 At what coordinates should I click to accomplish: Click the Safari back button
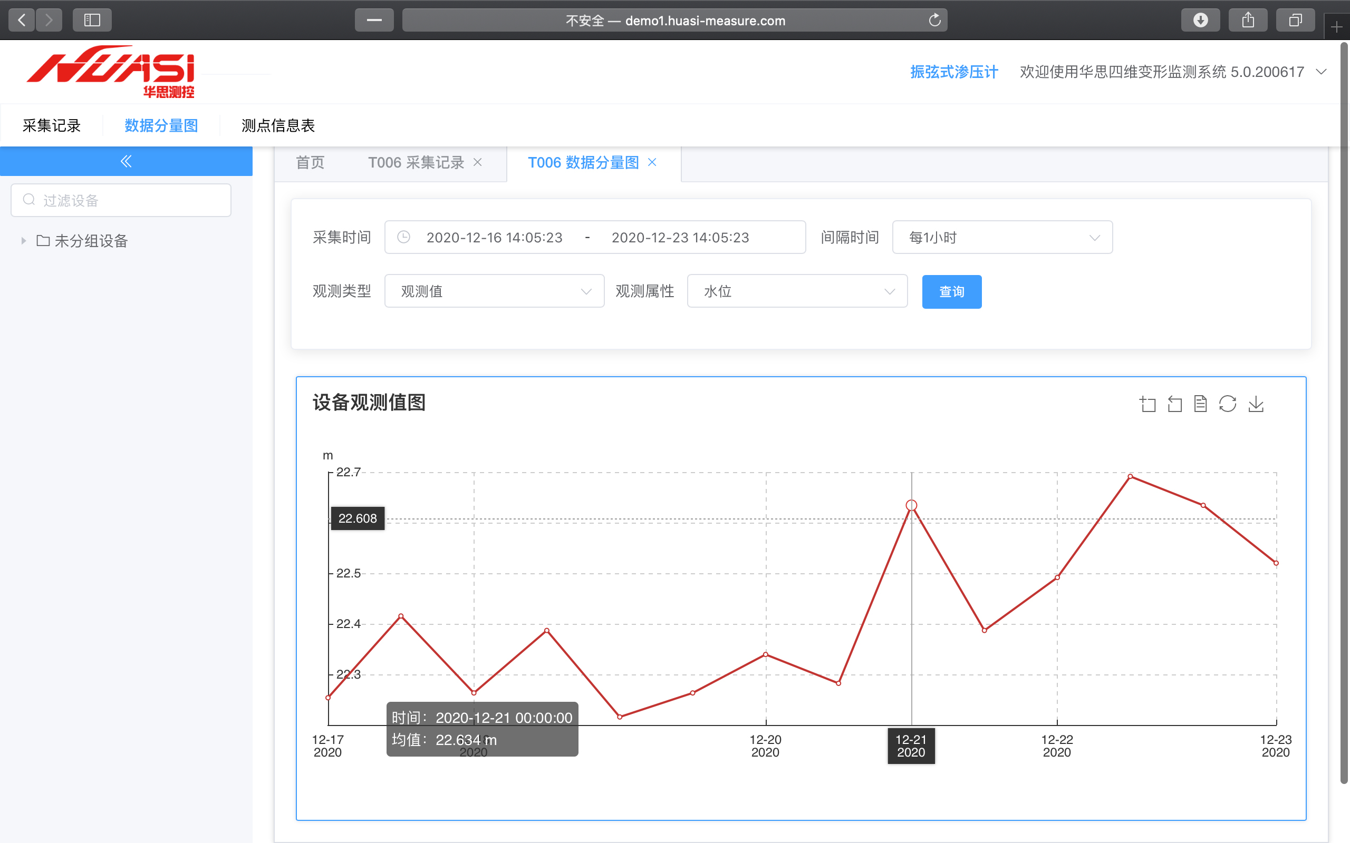click(x=22, y=20)
